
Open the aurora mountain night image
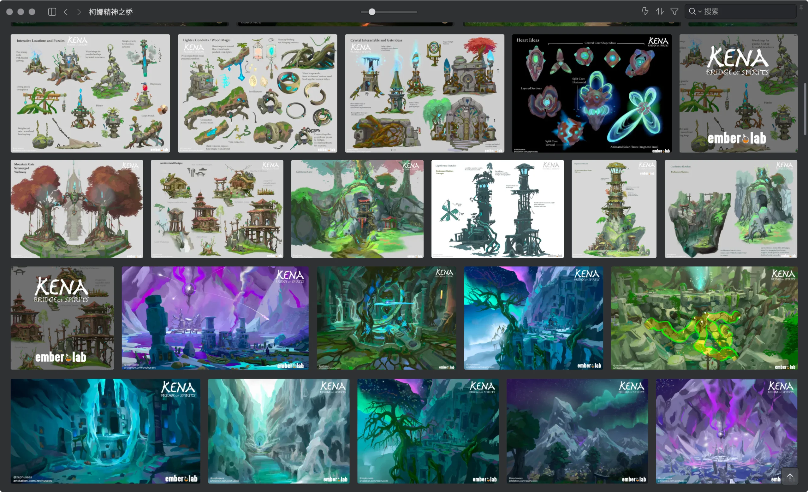pyautogui.click(x=577, y=431)
